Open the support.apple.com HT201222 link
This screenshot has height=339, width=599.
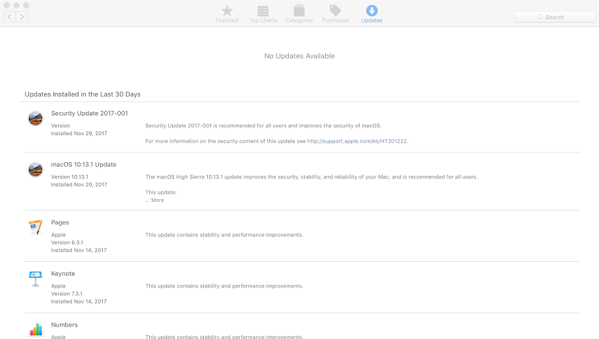[357, 141]
